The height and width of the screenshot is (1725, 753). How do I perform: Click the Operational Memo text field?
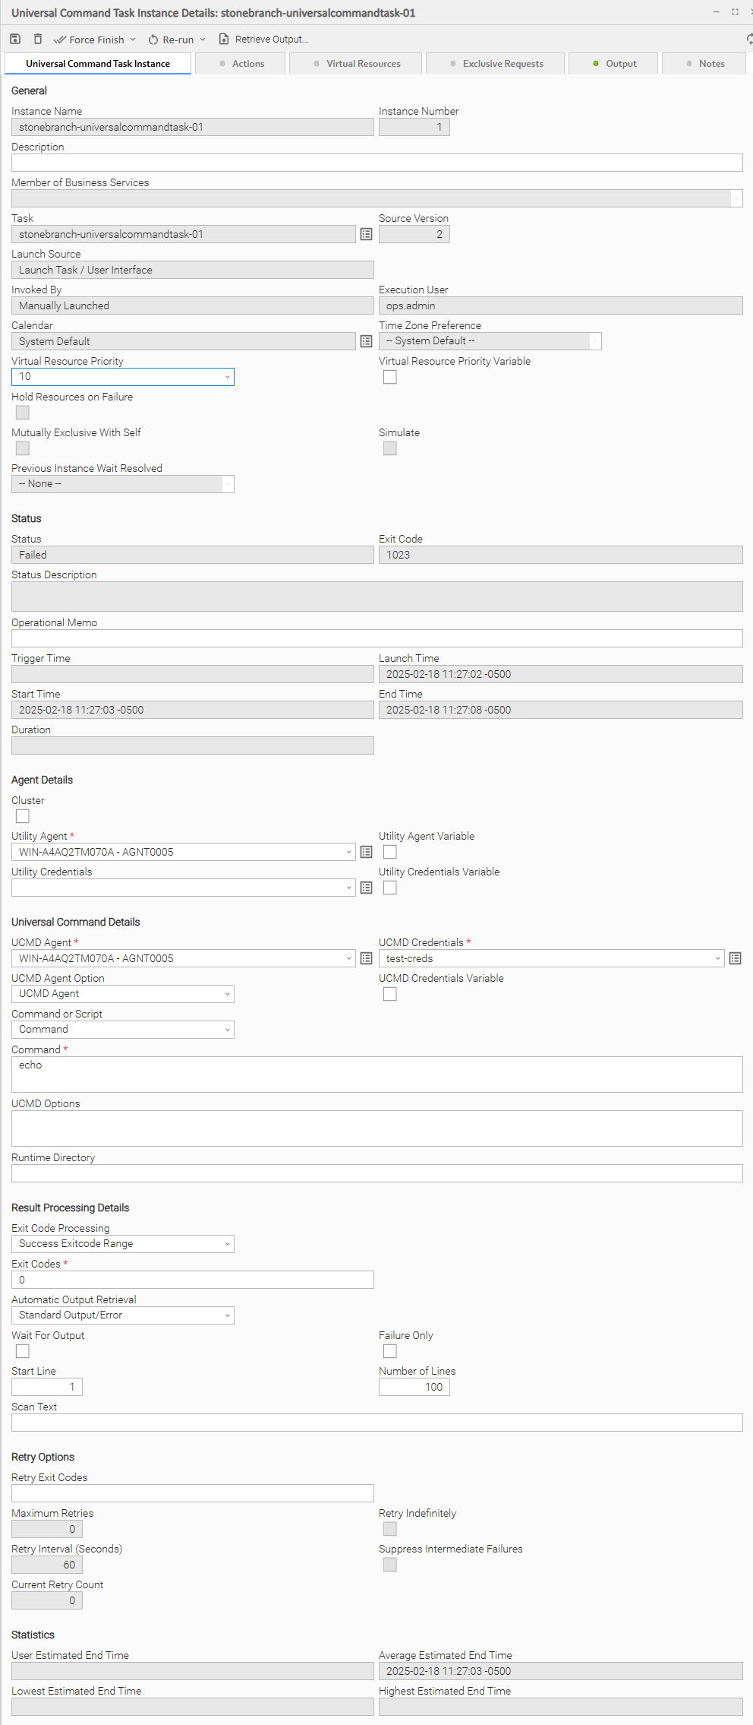coord(376,638)
